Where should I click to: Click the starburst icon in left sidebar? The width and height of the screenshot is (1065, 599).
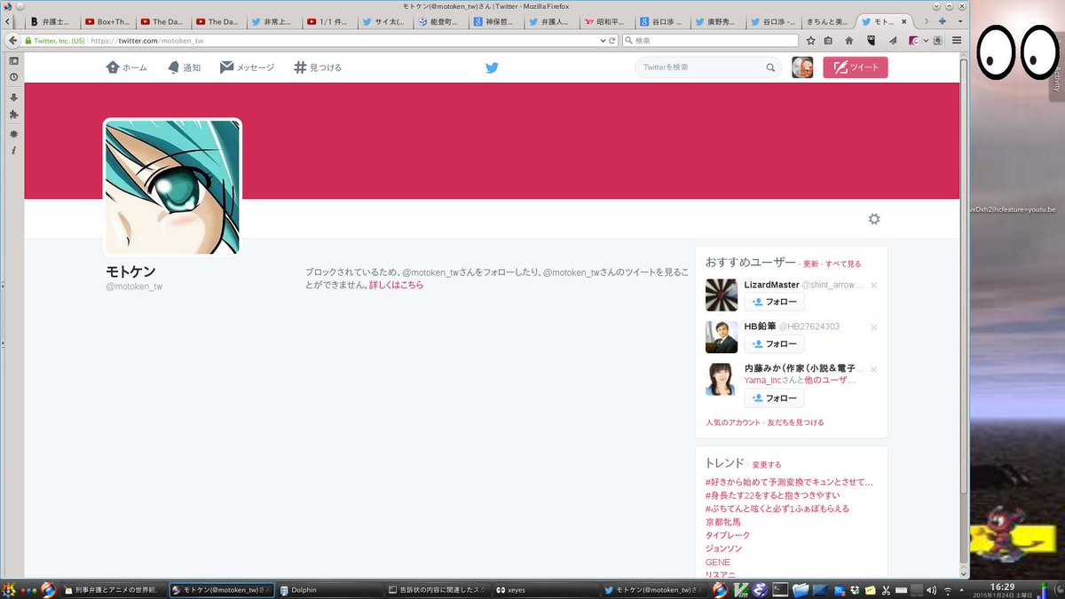pyautogui.click(x=13, y=133)
